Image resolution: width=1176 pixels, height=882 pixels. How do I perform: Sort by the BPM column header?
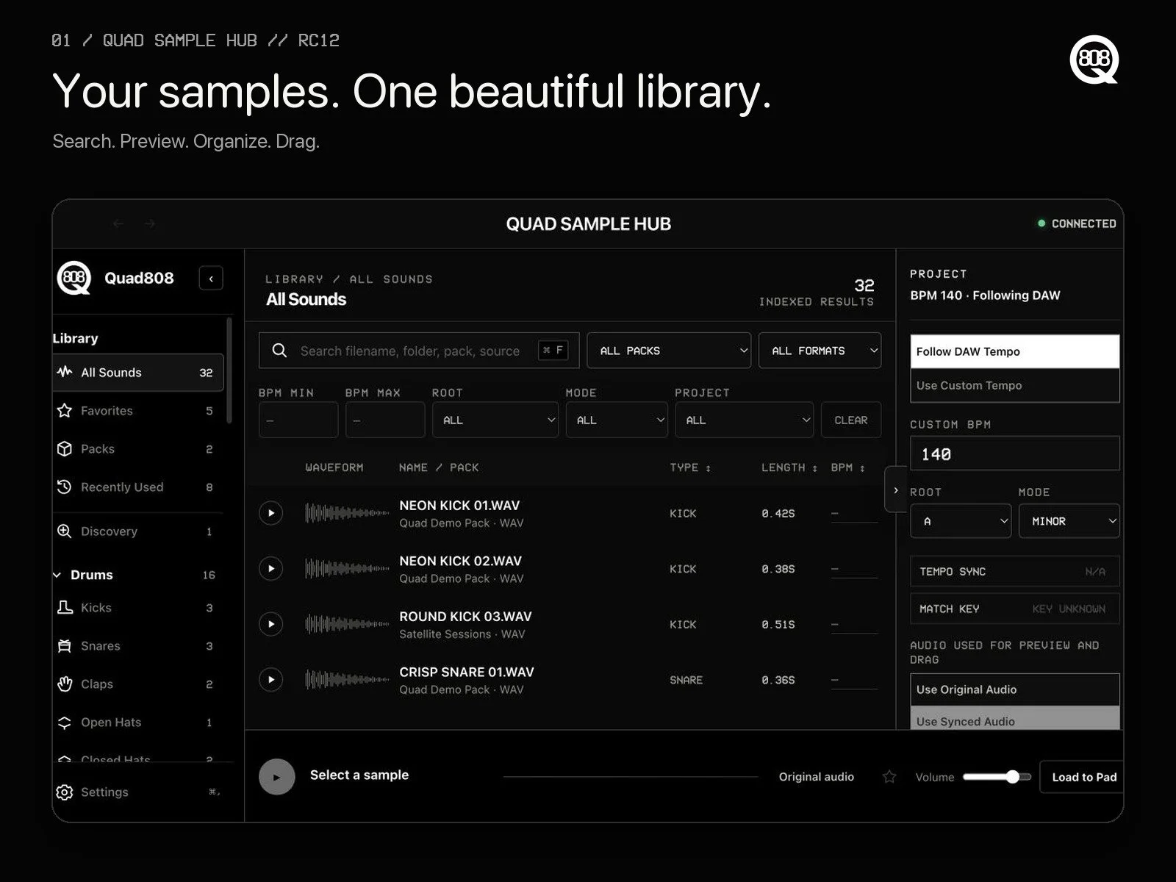[x=847, y=467]
